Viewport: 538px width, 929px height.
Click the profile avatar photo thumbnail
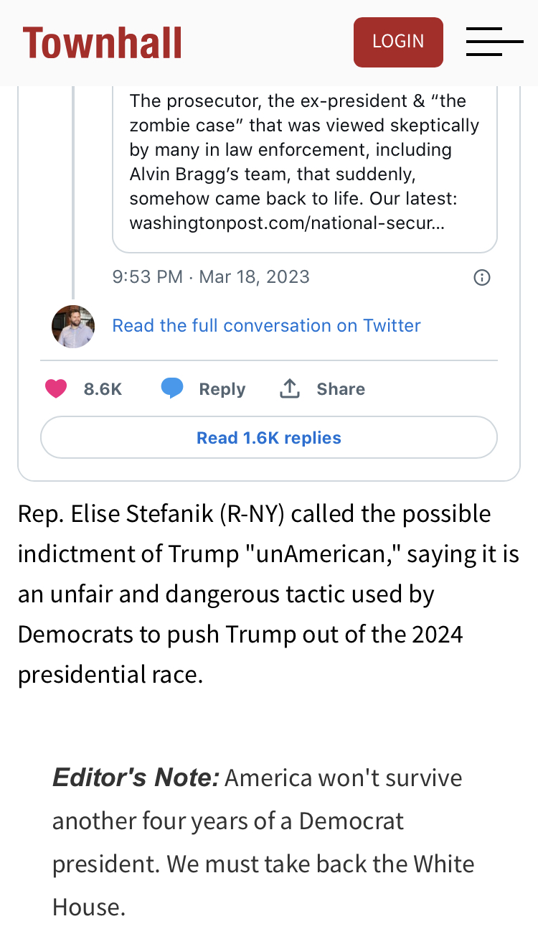73,326
